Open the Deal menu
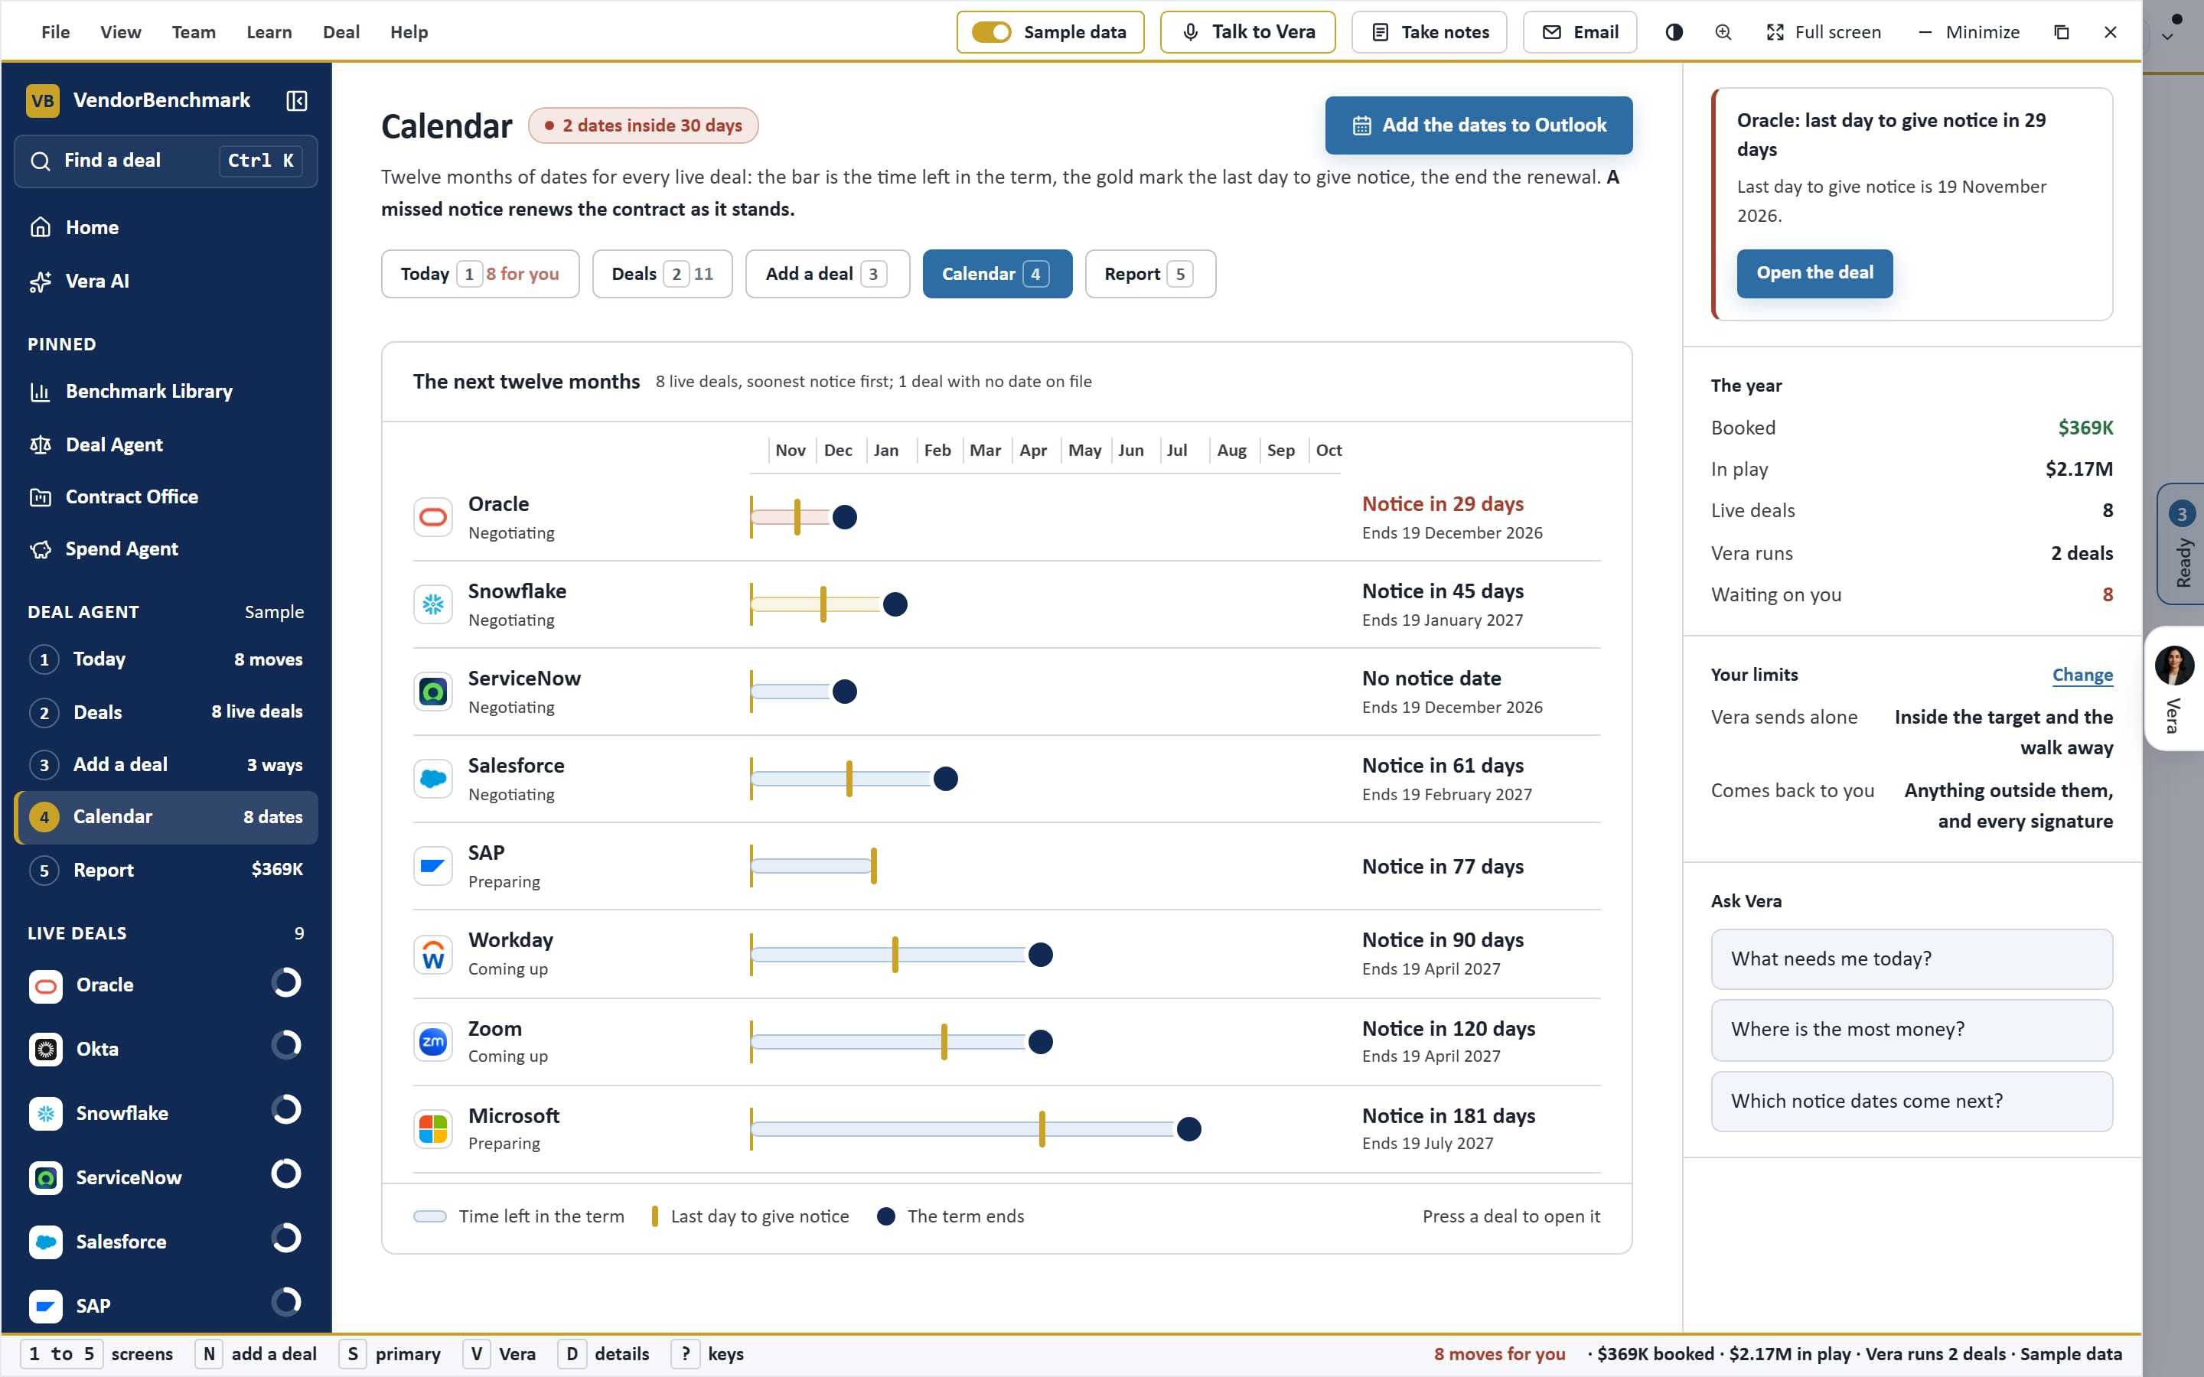 (x=341, y=32)
